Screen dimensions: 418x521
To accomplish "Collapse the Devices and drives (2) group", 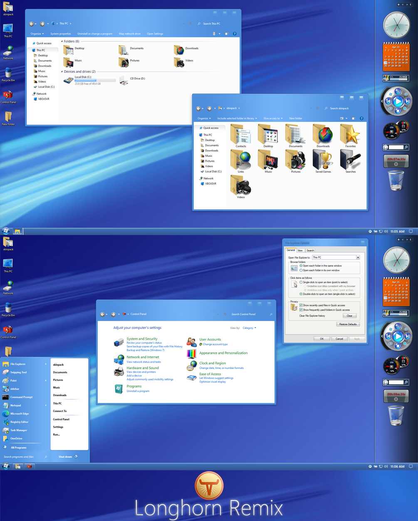I will pos(62,72).
